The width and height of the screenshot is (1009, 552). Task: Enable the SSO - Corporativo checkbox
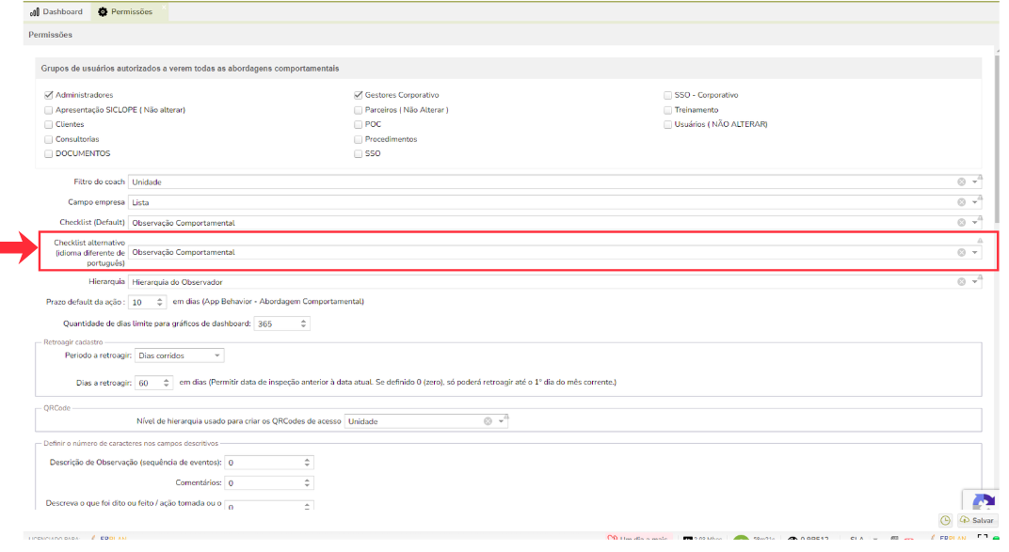(668, 95)
